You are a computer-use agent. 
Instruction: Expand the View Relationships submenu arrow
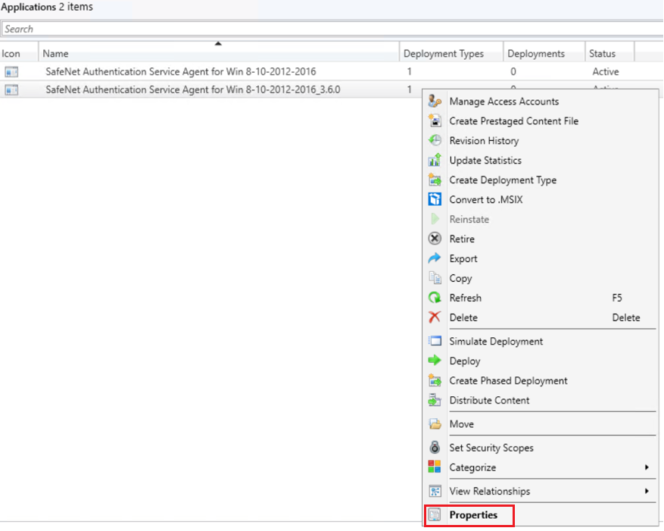[647, 491]
